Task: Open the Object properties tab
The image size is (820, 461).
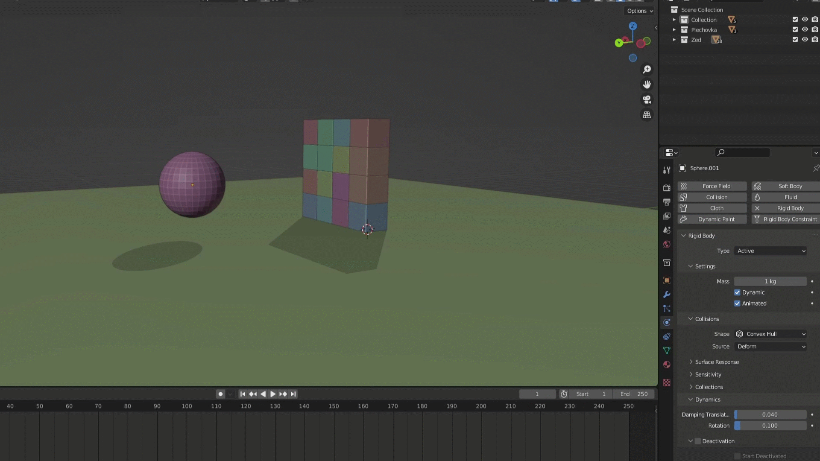Action: point(667,280)
